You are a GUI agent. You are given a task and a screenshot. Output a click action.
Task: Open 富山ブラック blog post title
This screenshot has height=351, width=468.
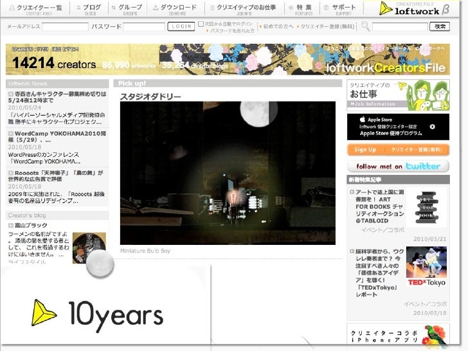point(31,226)
